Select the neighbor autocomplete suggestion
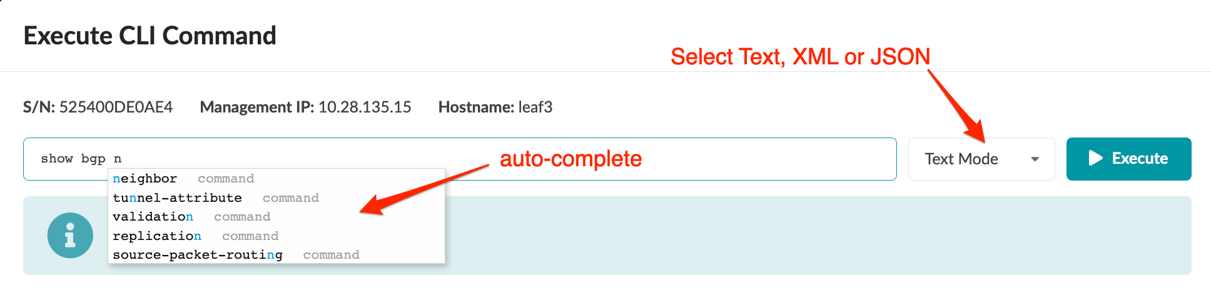The height and width of the screenshot is (295, 1211). click(x=145, y=179)
